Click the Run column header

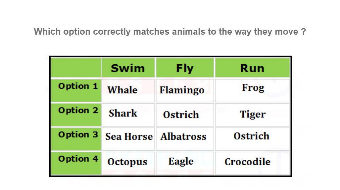click(x=252, y=68)
